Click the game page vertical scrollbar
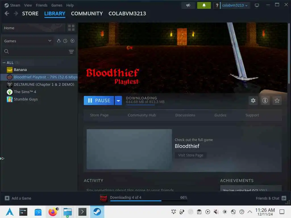 [289, 53]
